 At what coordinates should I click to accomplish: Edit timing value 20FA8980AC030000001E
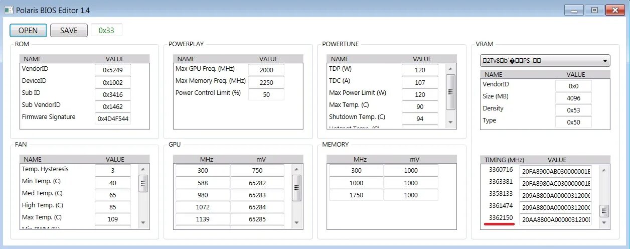[555, 183]
